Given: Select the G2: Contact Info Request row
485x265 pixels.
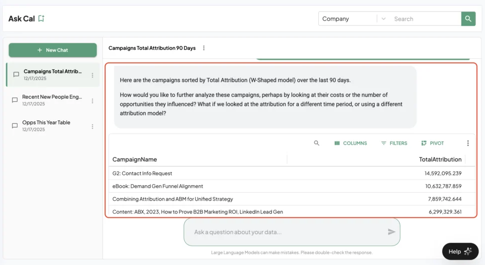Looking at the screenshot, I should point(292,173).
